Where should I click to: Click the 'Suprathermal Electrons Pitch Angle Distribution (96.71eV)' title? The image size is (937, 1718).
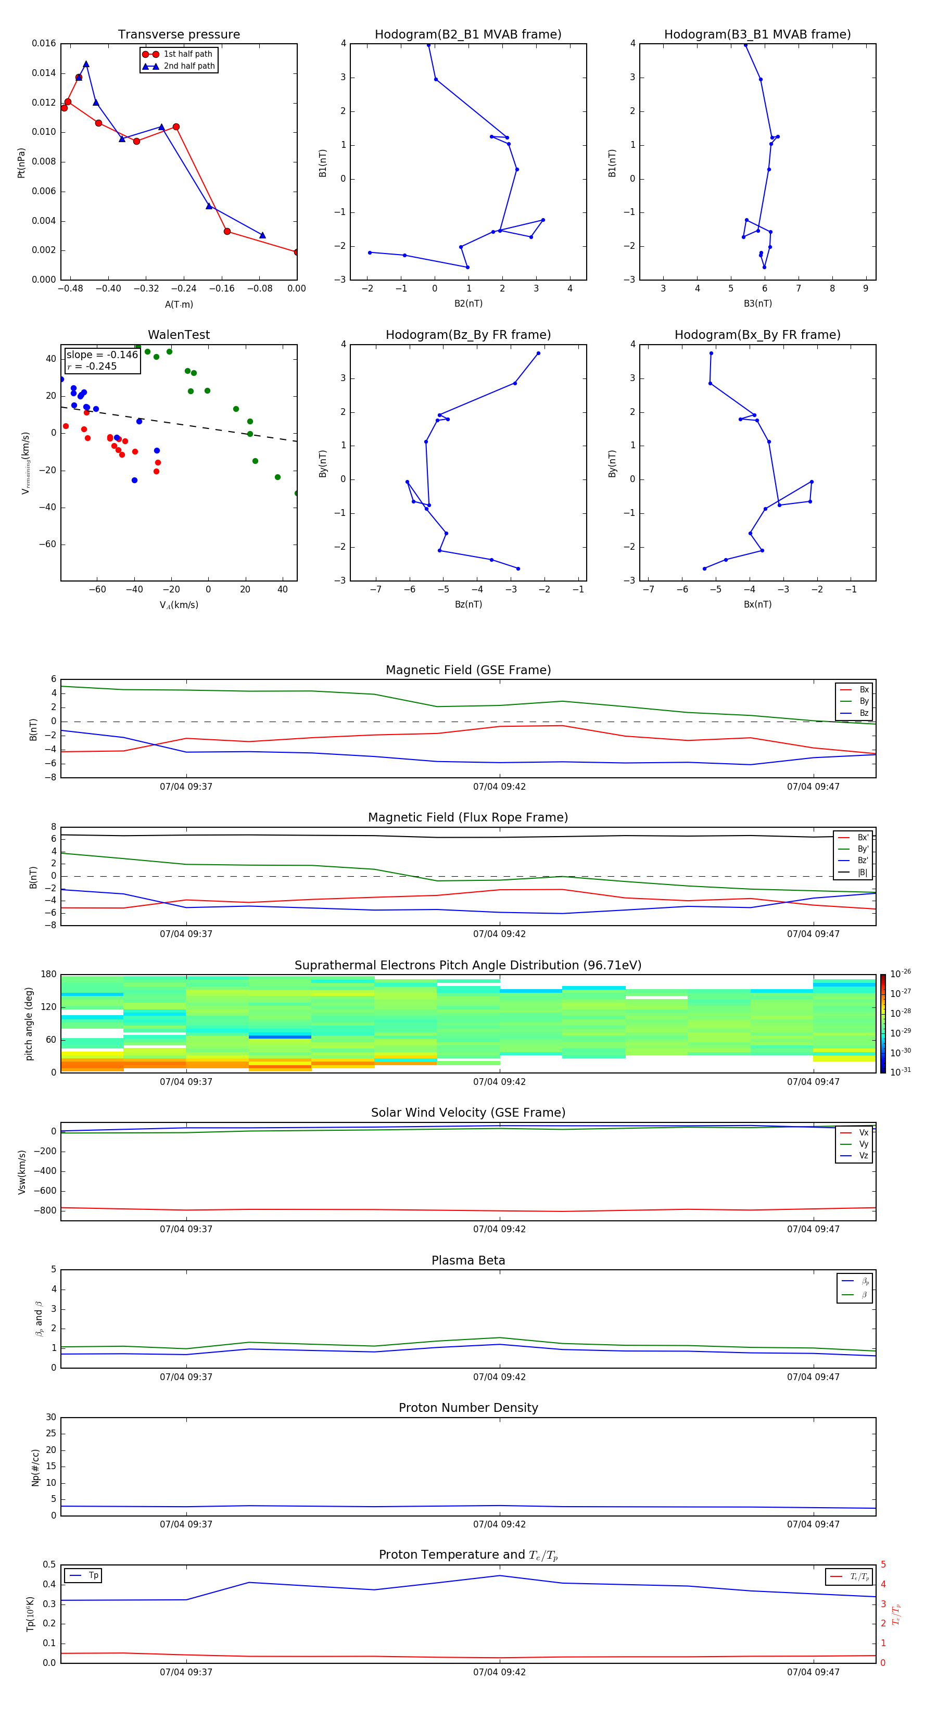(x=468, y=966)
